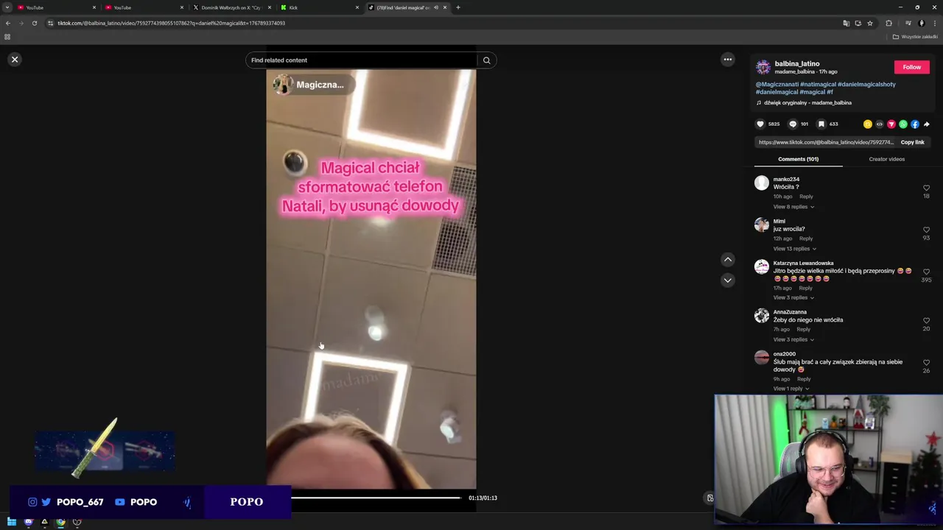Bookmark the video with favorites icon
Screen dimensions: 943x530
(x=821, y=124)
